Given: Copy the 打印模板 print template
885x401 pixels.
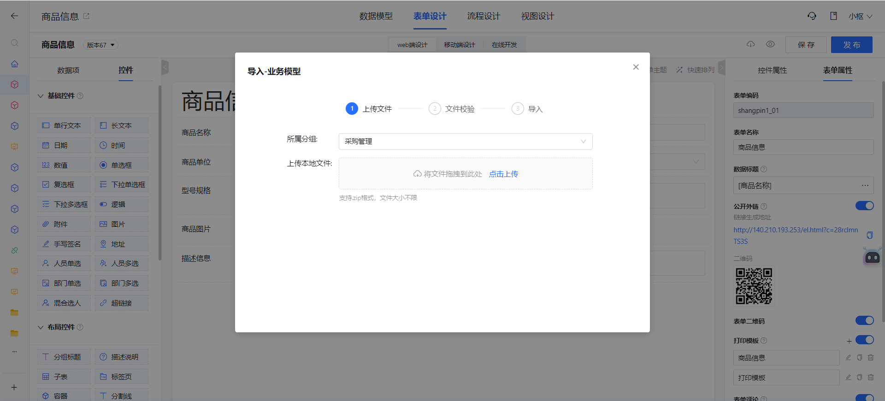Looking at the screenshot, I should coord(859,377).
